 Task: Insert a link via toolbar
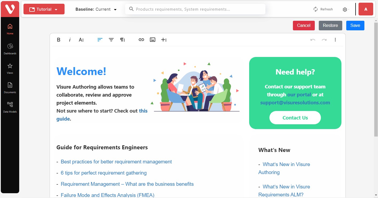[x=141, y=40]
